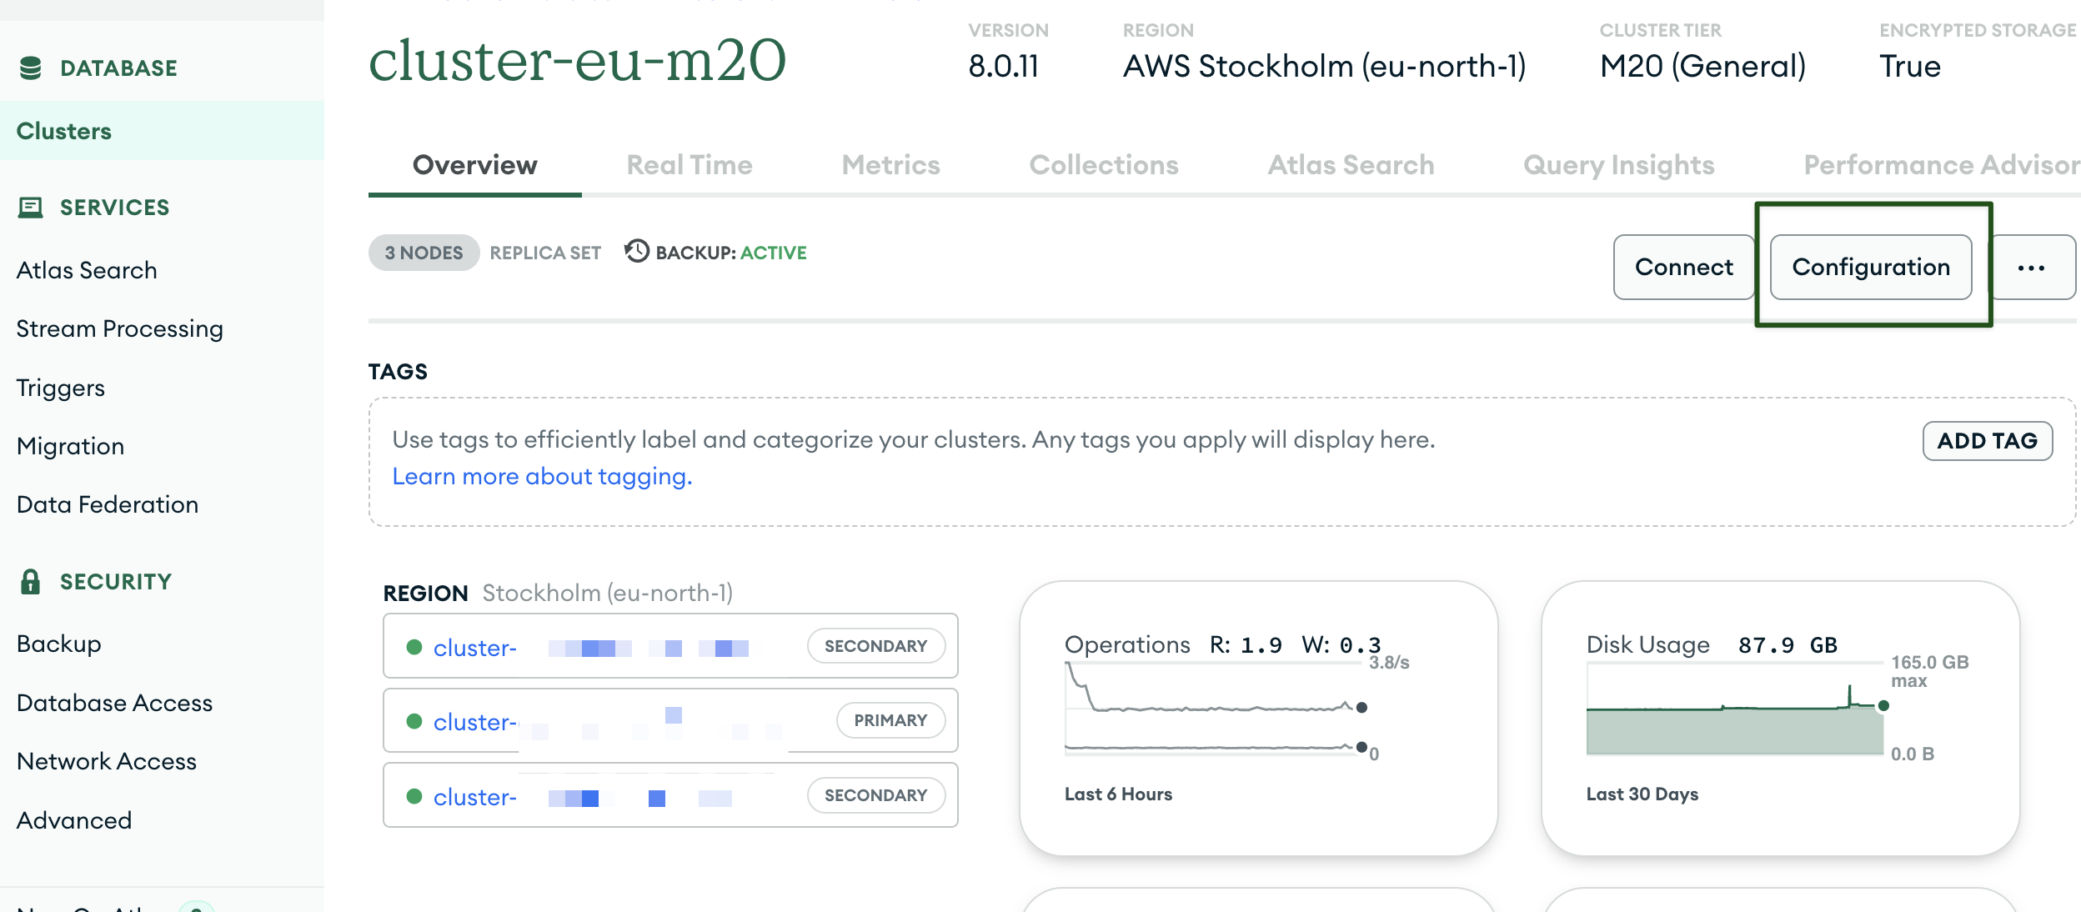Open more cluster actions via the ellipsis button
The width and height of the screenshot is (2081, 912).
pyautogui.click(x=2031, y=268)
